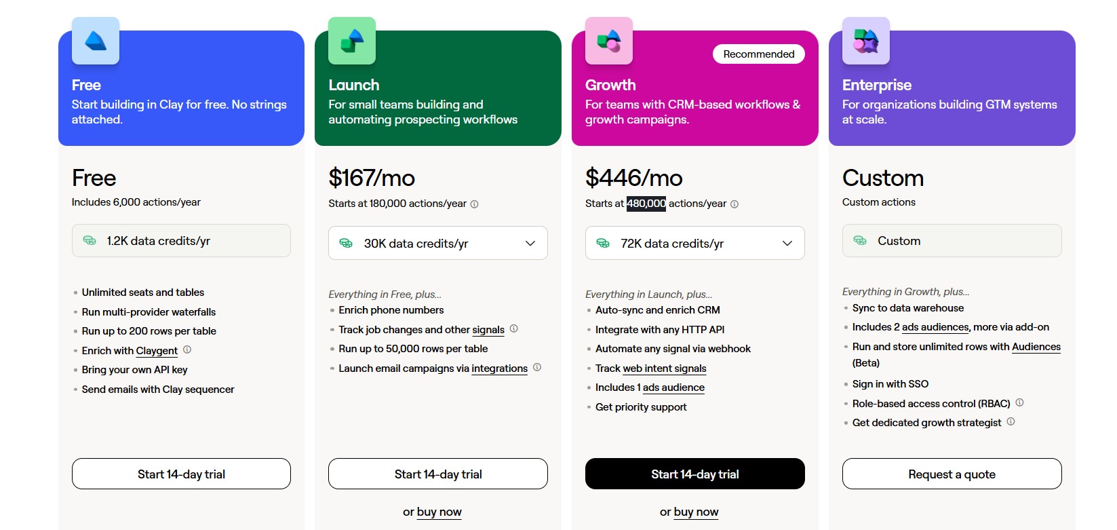
Task: Click buy now link under Launch plan
Action: [x=439, y=512]
